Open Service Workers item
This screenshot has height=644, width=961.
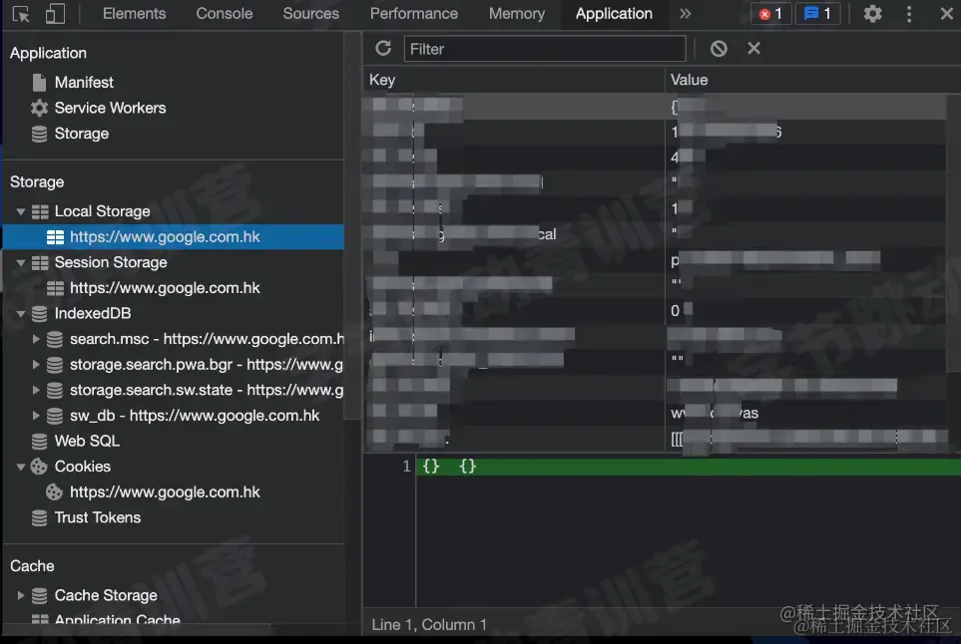click(x=111, y=108)
